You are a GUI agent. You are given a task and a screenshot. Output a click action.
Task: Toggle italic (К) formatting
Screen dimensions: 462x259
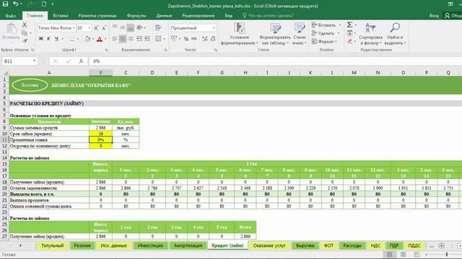48,39
